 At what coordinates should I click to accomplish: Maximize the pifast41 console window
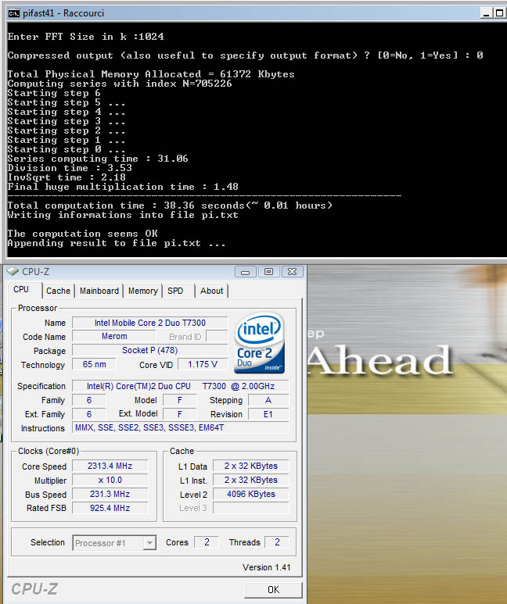click(x=499, y=13)
